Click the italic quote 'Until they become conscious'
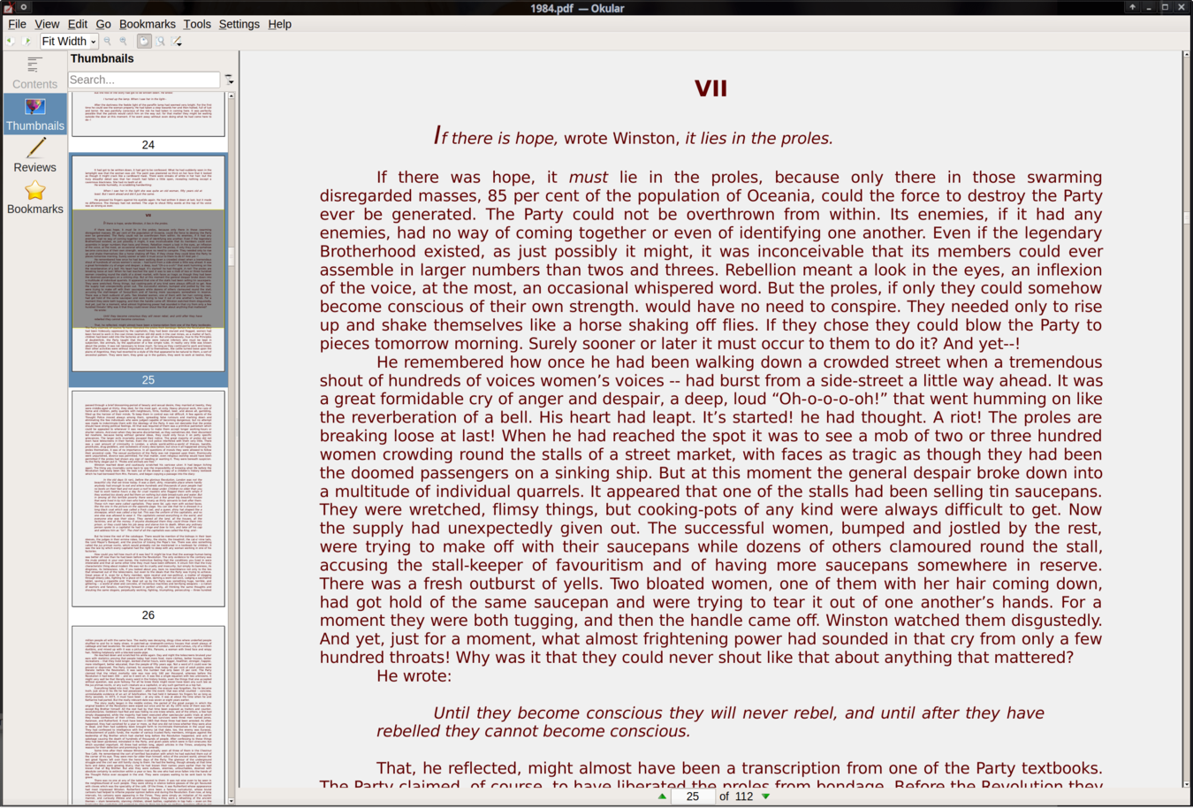 [710, 722]
